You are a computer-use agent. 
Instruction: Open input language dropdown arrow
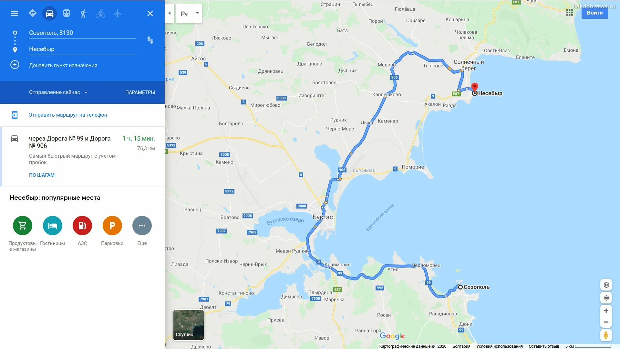pos(197,13)
